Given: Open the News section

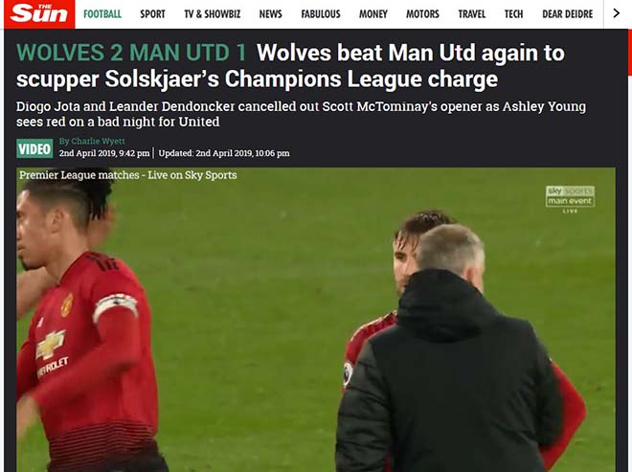Looking at the screenshot, I should [270, 14].
